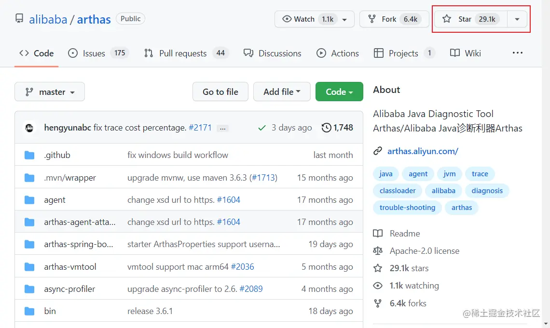Open the 'release 3.6.1' commit message
The image size is (550, 328).
click(x=150, y=311)
